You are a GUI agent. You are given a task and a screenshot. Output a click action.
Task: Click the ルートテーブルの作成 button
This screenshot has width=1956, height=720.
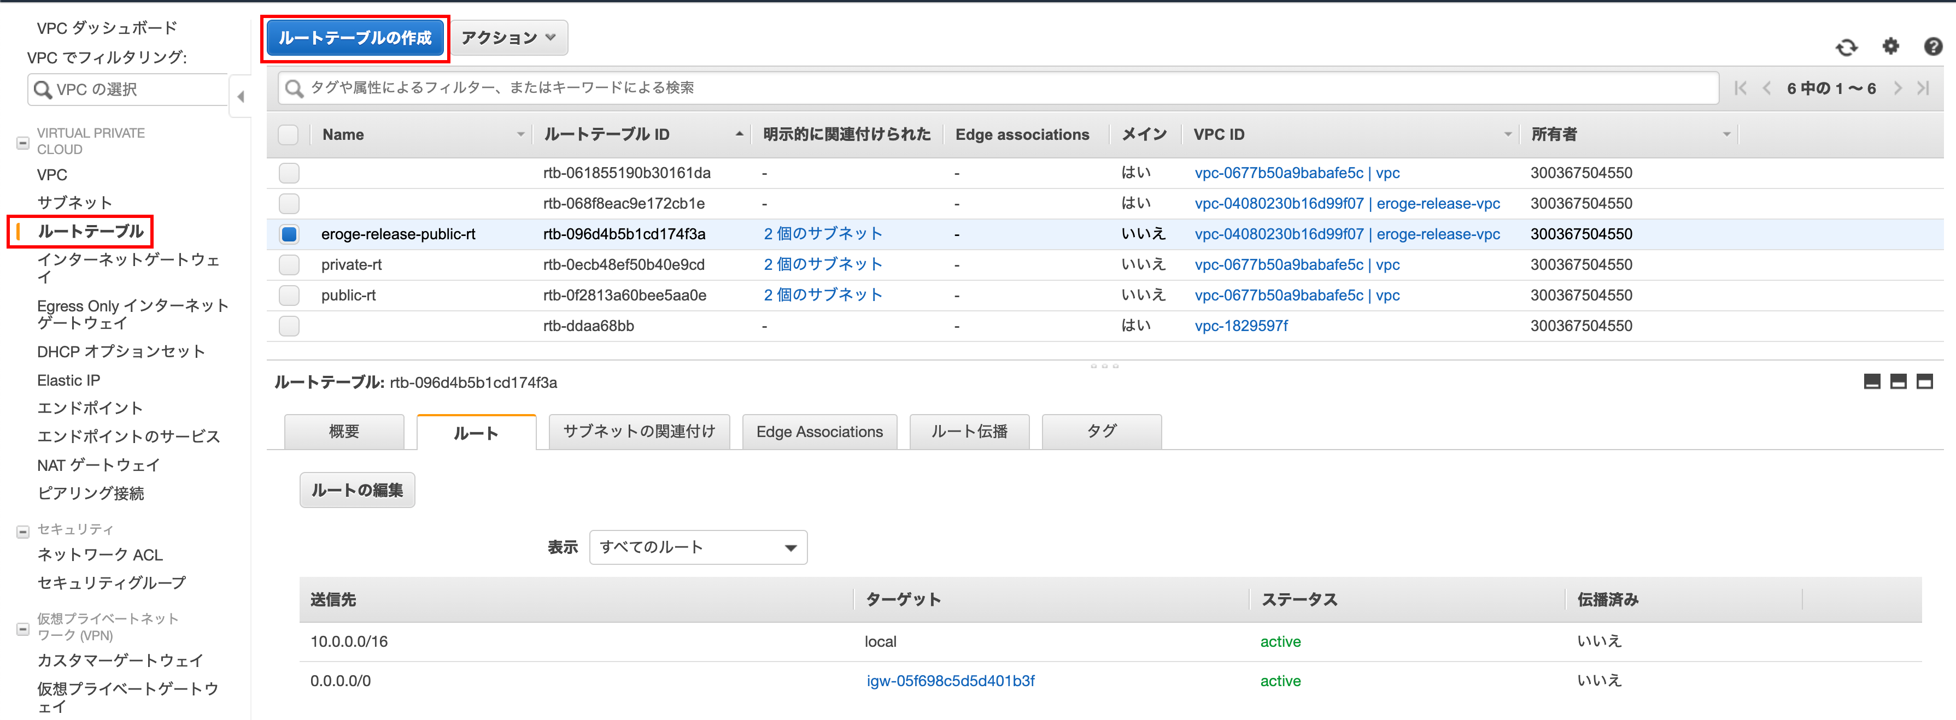pos(355,38)
